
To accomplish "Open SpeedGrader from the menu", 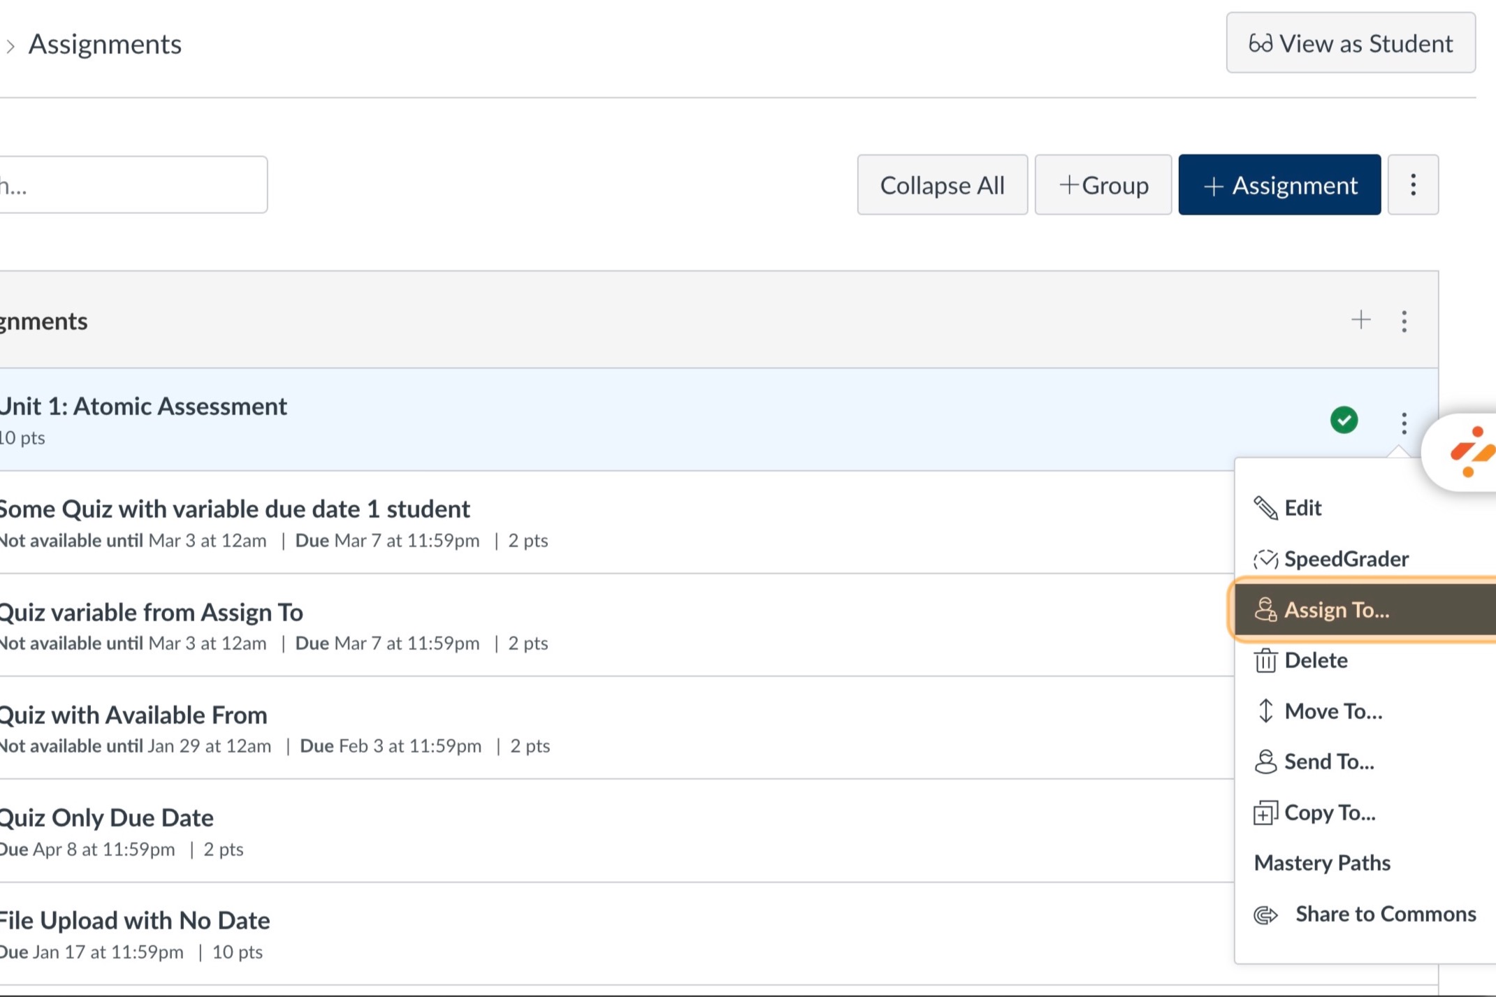I will coord(1346,559).
